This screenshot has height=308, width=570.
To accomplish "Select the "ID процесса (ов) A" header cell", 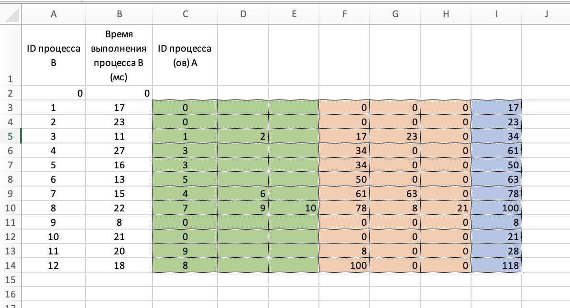I will click(x=185, y=56).
